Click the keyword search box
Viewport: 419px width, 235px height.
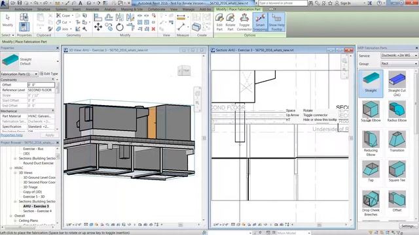click(x=283, y=3)
